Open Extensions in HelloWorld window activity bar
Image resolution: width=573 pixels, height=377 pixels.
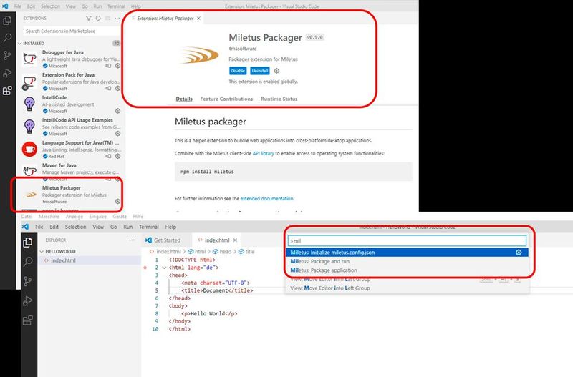(x=28, y=320)
